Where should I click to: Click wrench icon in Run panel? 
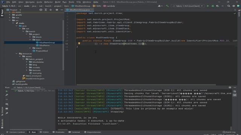7,95
